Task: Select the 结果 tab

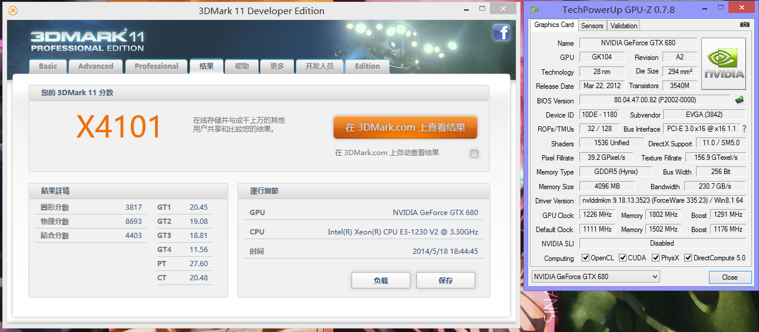Action: coord(207,66)
